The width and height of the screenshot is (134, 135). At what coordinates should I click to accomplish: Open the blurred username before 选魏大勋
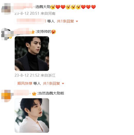(24, 6)
